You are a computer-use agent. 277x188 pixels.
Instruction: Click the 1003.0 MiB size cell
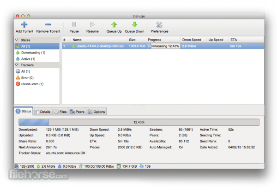pos(137,46)
